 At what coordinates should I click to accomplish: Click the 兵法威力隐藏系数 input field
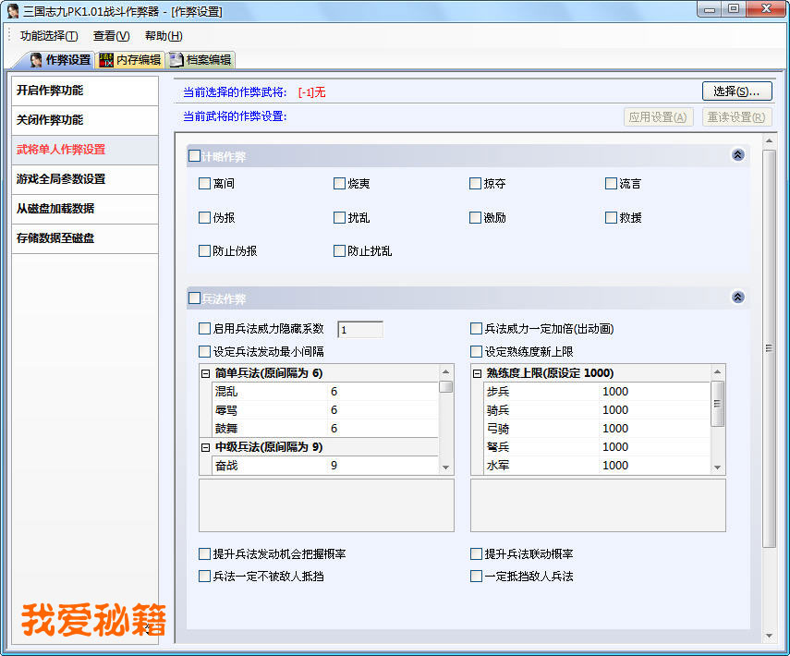coord(360,330)
